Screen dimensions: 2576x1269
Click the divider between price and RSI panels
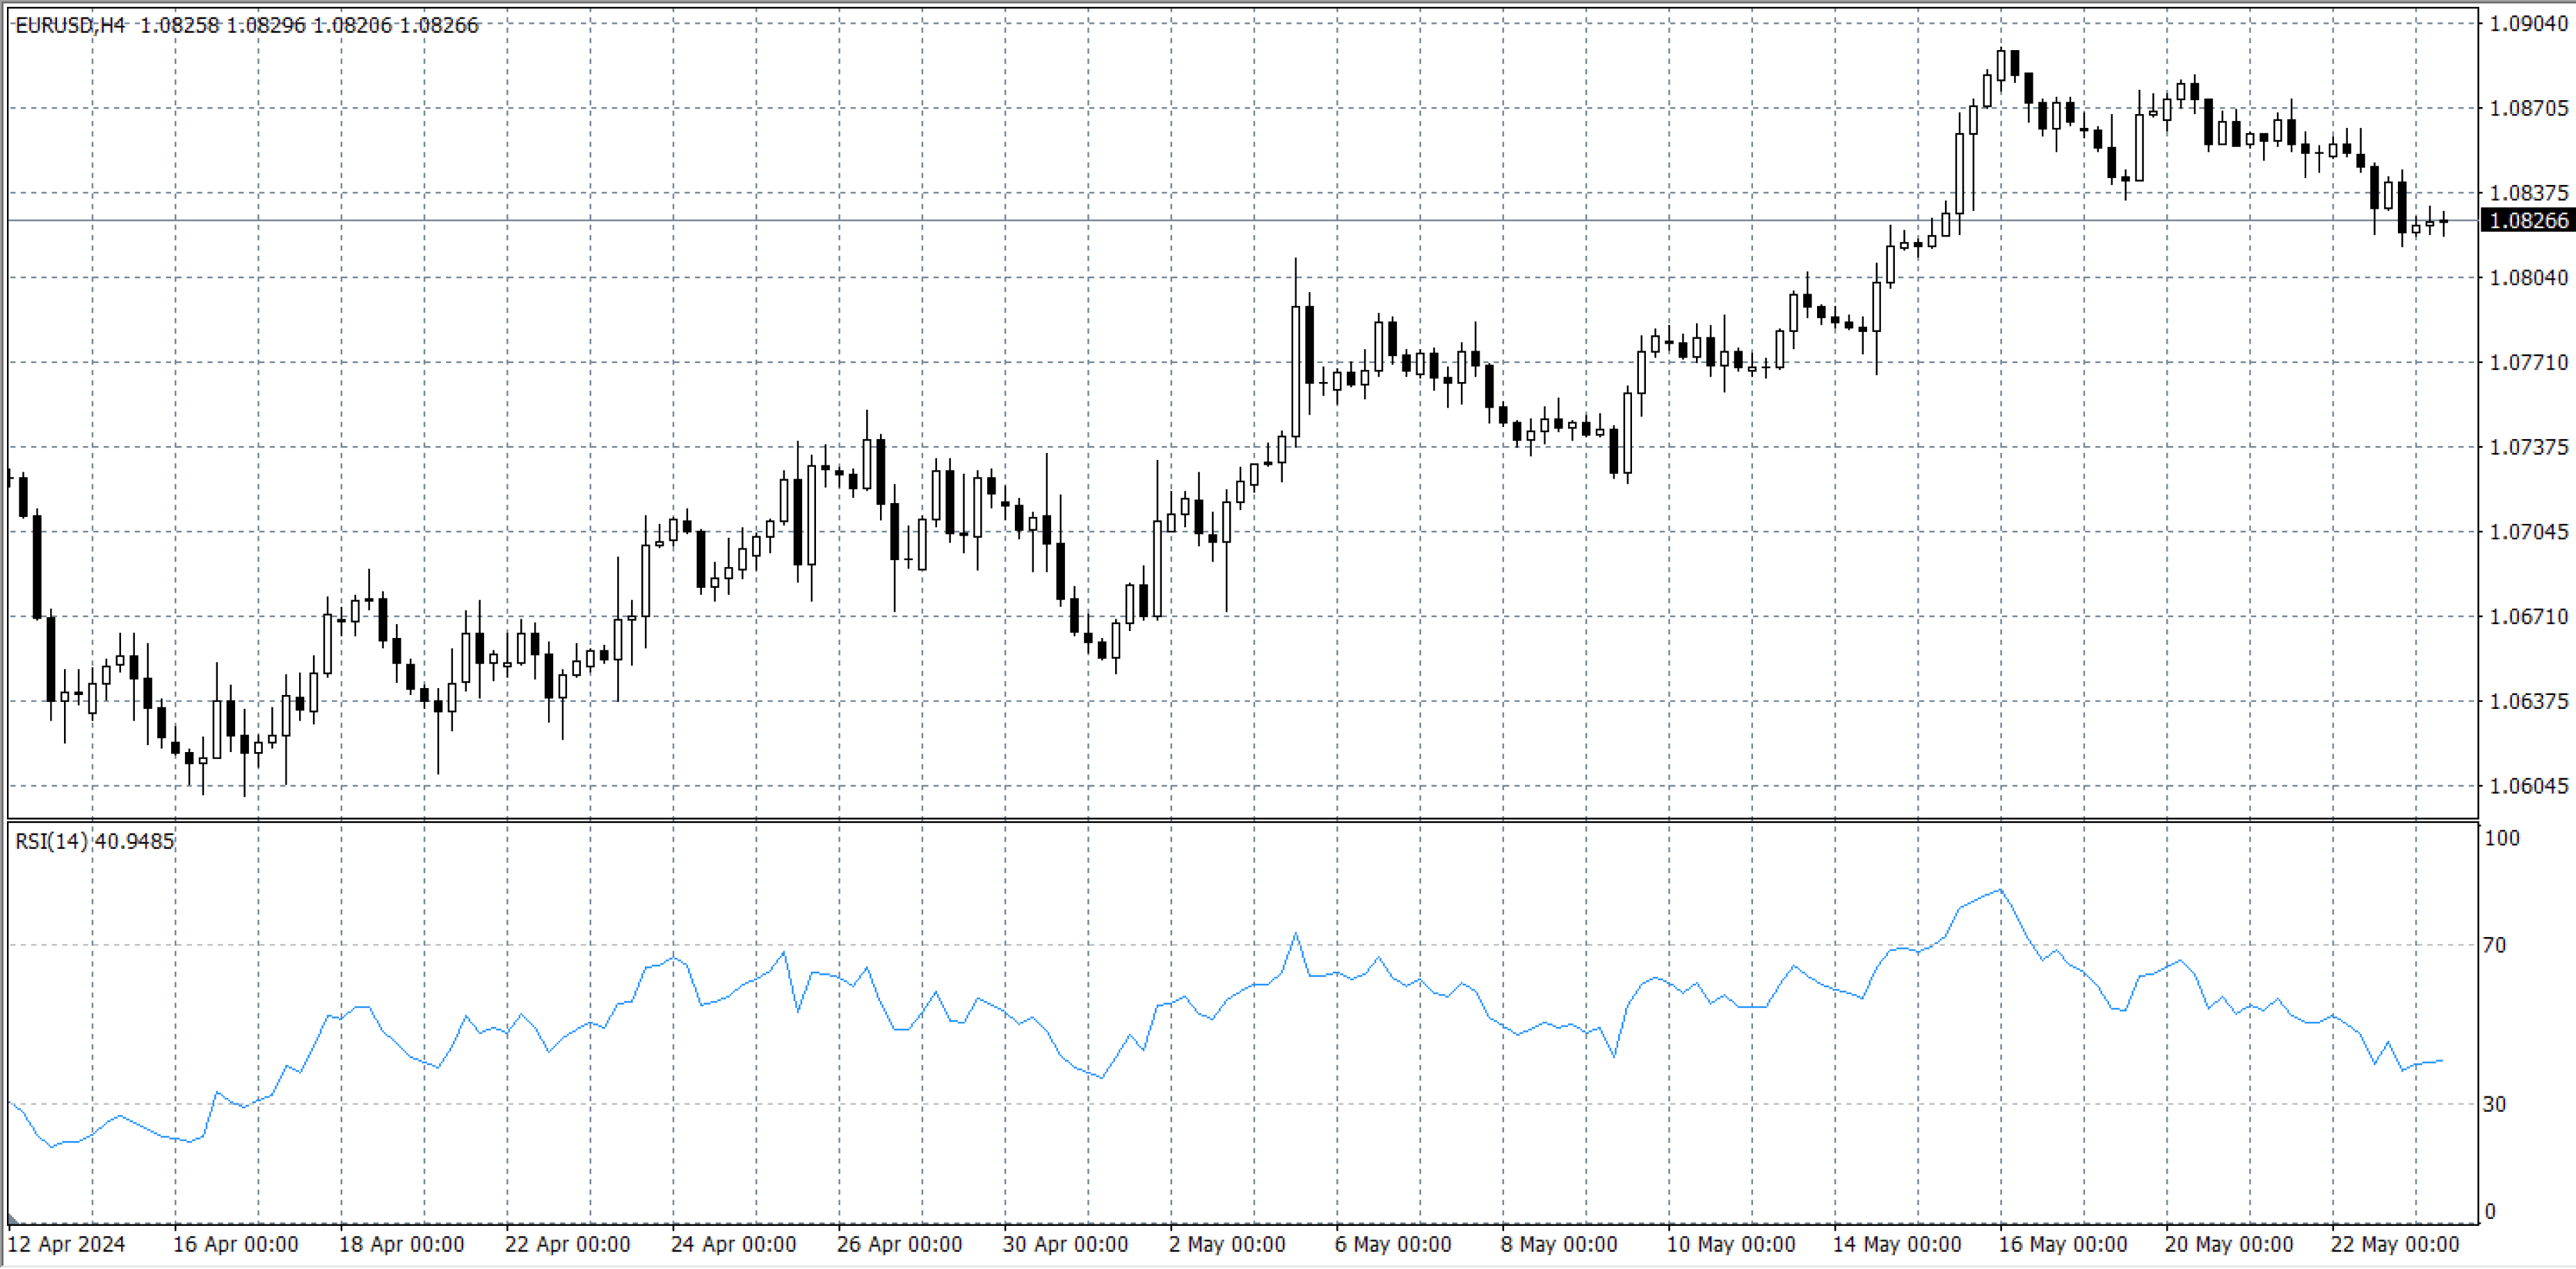1240,820
